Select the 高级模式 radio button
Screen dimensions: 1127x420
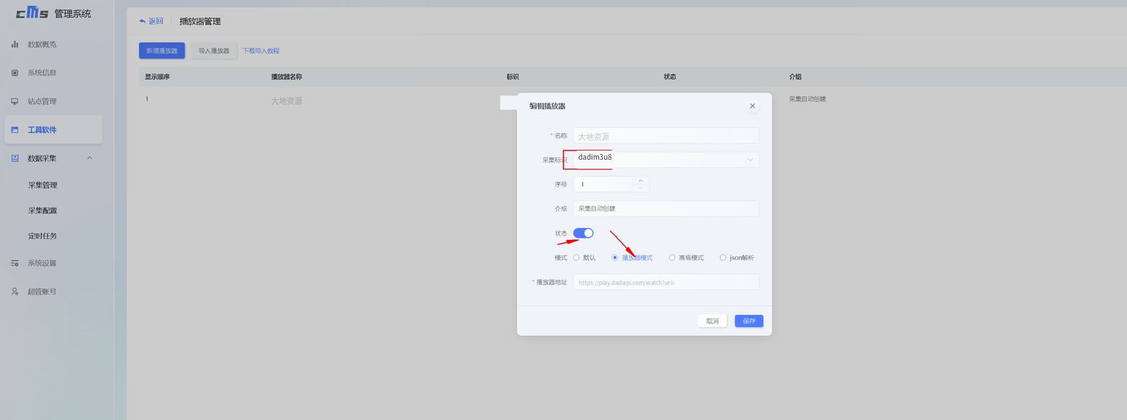tap(672, 257)
